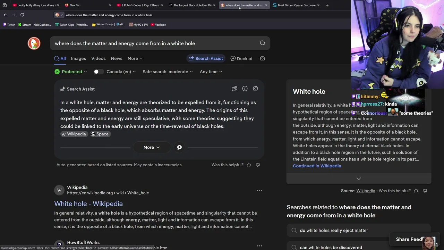Select the All results tab

click(x=60, y=58)
